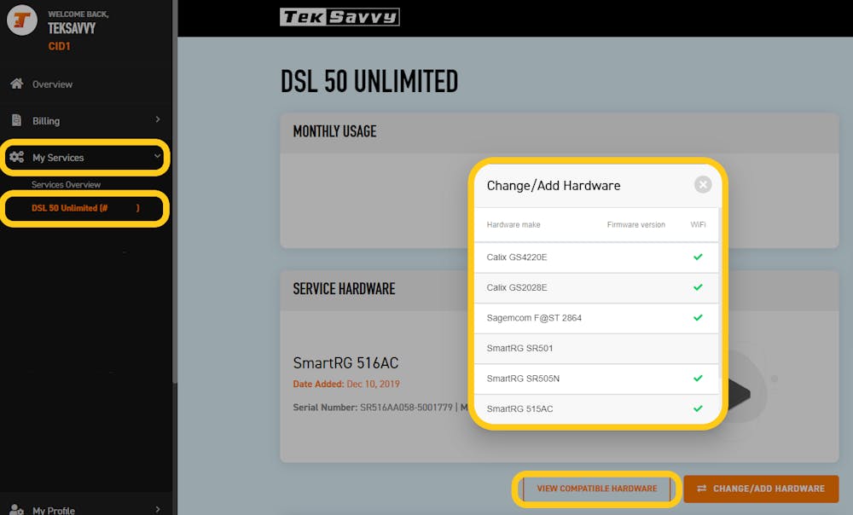Click the Overview home icon
The height and width of the screenshot is (515, 853).
(x=17, y=84)
